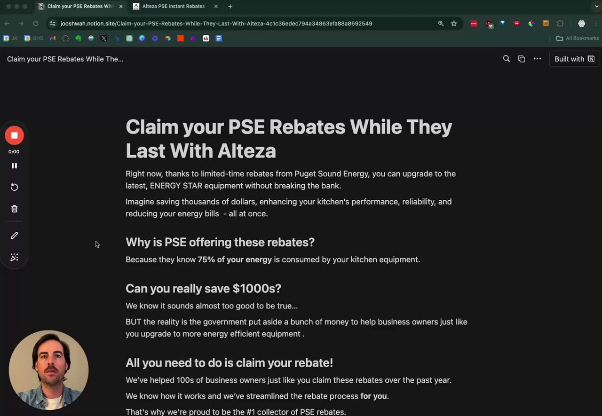
Task: Reload the current page
Action: [x=35, y=24]
